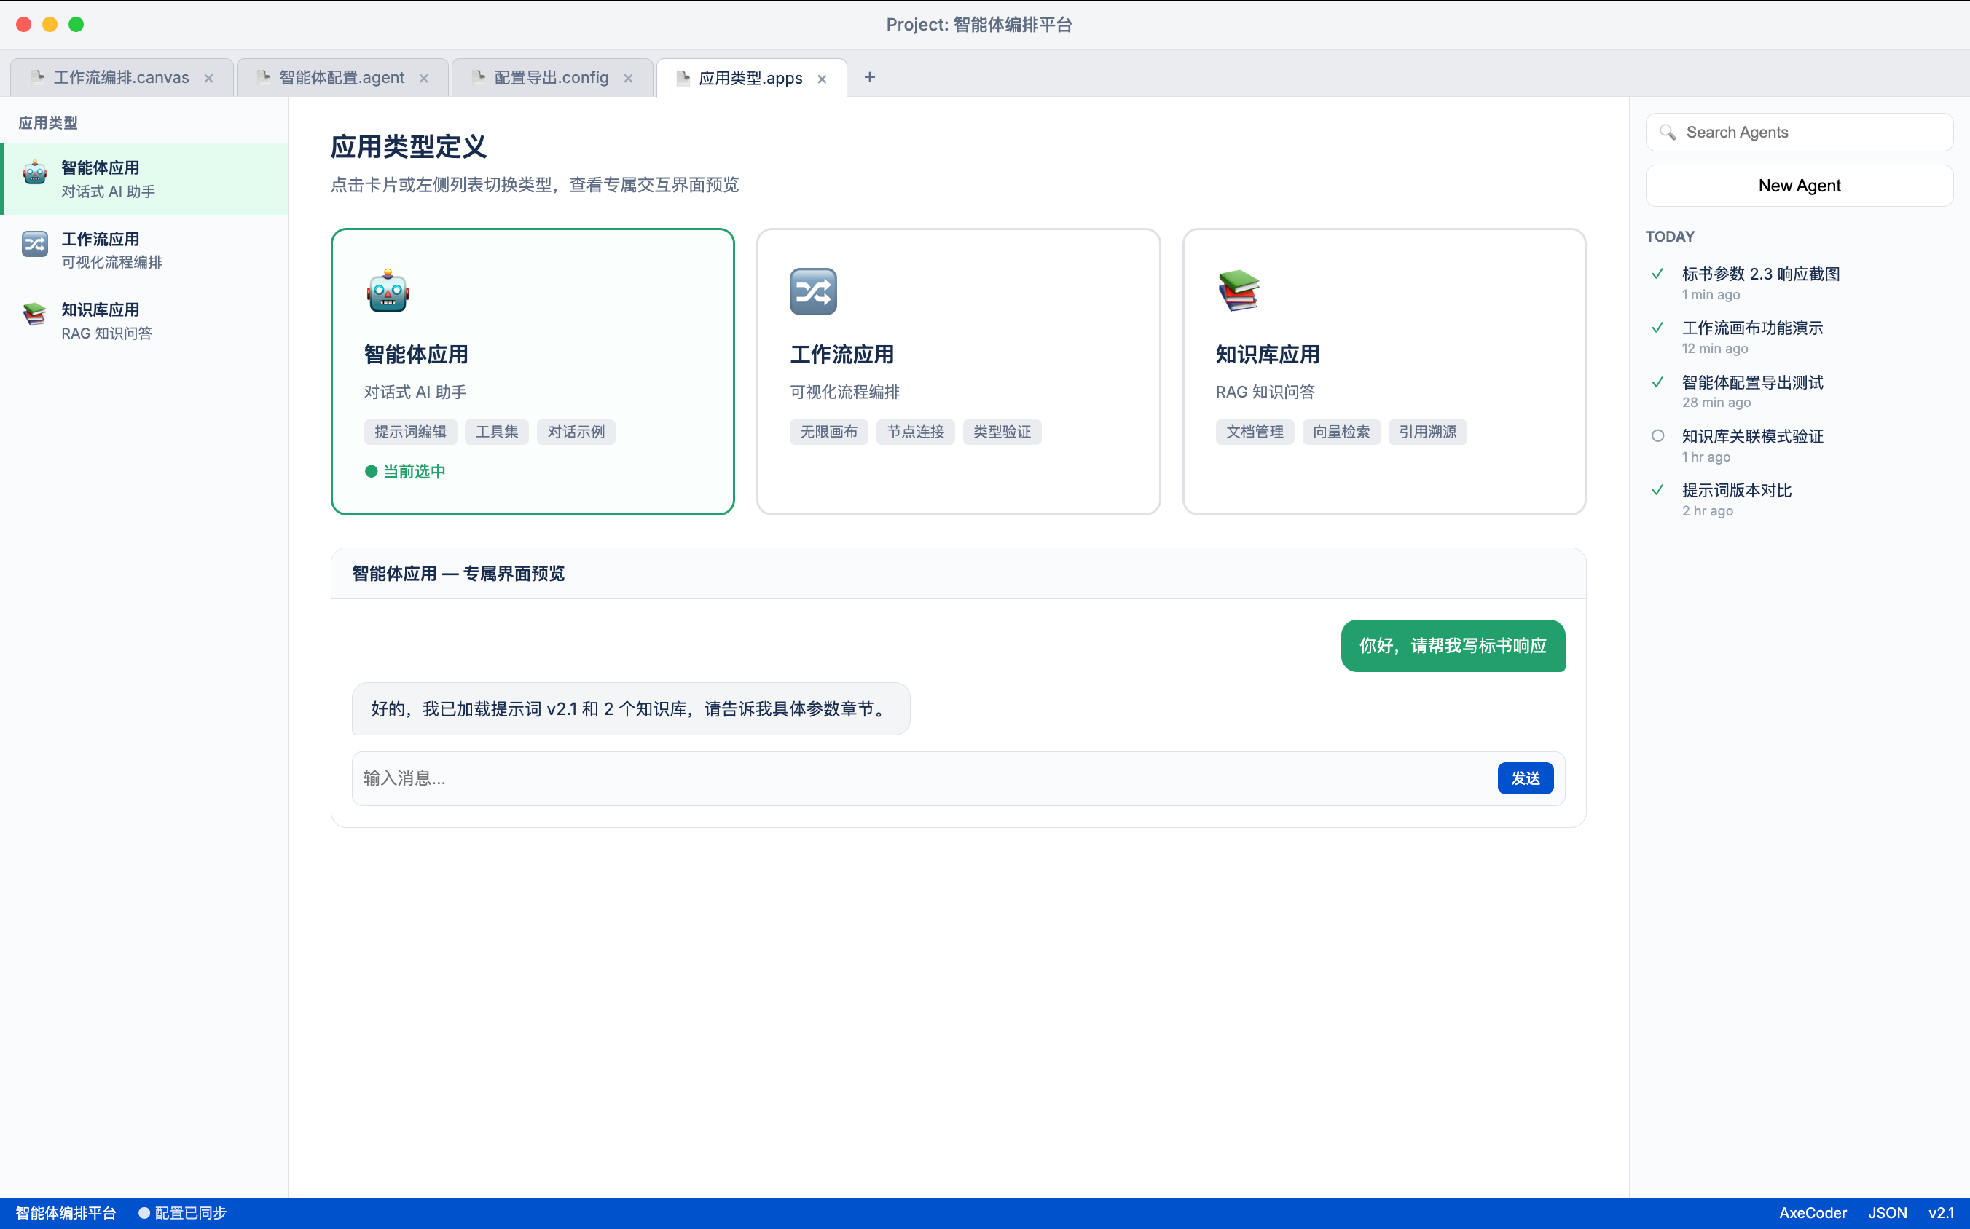The width and height of the screenshot is (1970, 1229).
Task: Focus the 输入消息 message input
Action: (923, 778)
